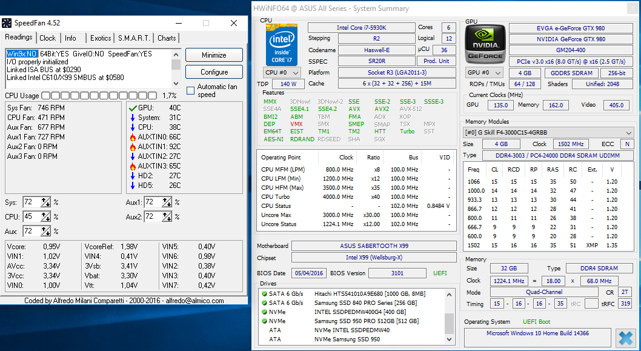Click the down arrow icon beside CPU 38C
Screen dimensions: 641x351
[x=133, y=128]
